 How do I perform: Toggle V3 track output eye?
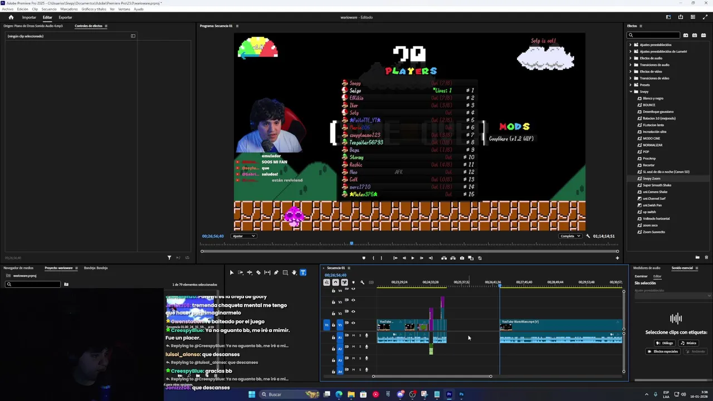(353, 300)
